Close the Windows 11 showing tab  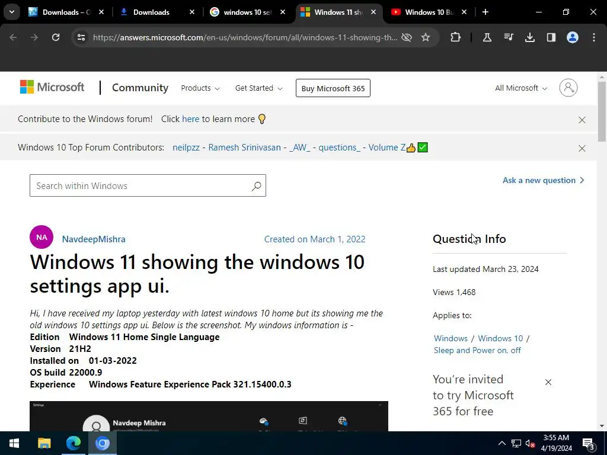(373, 12)
